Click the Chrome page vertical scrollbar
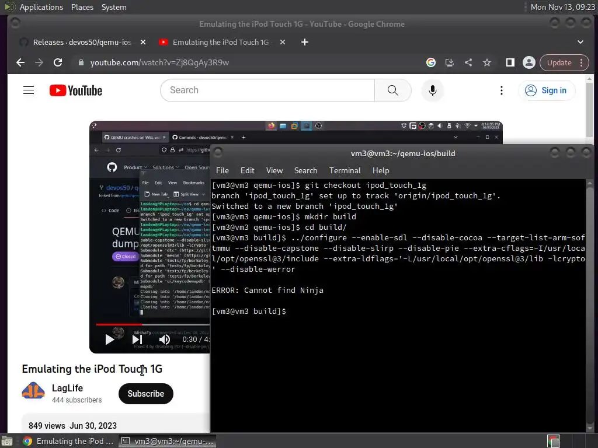Viewport: 598px width, 448px height. pyautogui.click(x=590, y=110)
